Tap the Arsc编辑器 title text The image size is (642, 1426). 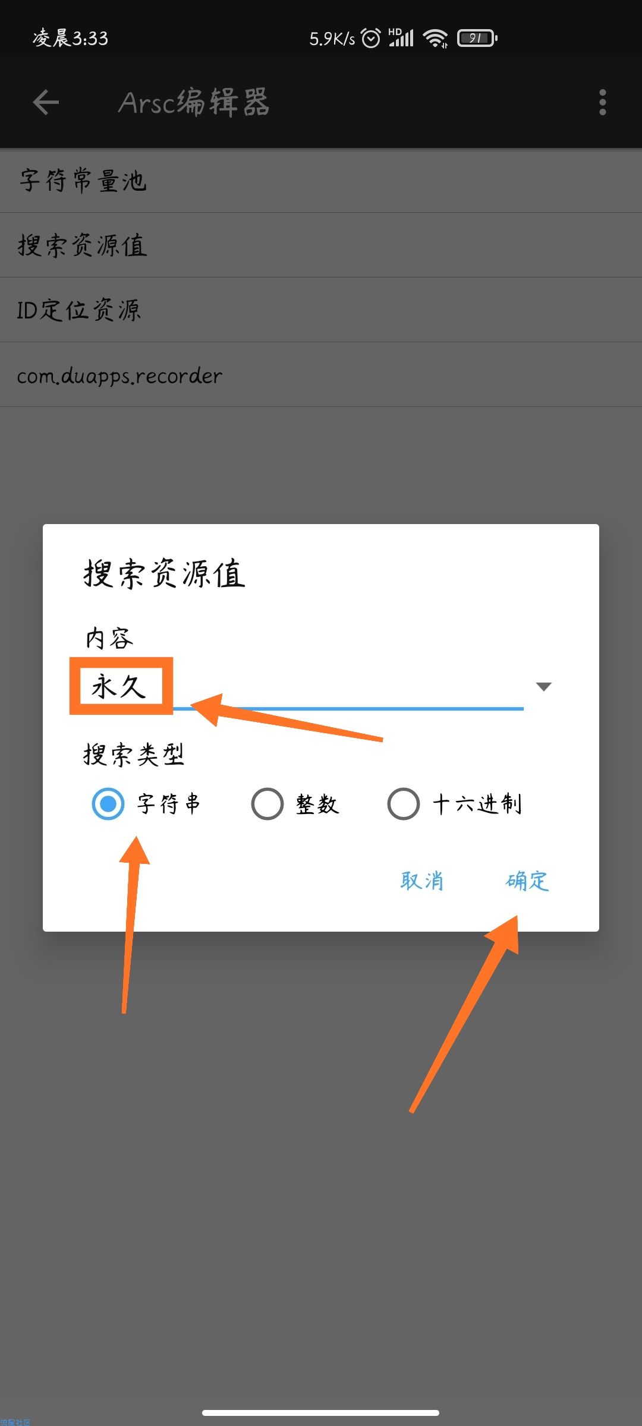pyautogui.click(x=194, y=102)
